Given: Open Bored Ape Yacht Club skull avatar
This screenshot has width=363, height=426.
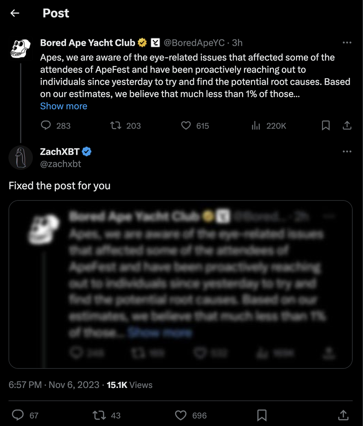Looking at the screenshot, I should pyautogui.click(x=20, y=48).
